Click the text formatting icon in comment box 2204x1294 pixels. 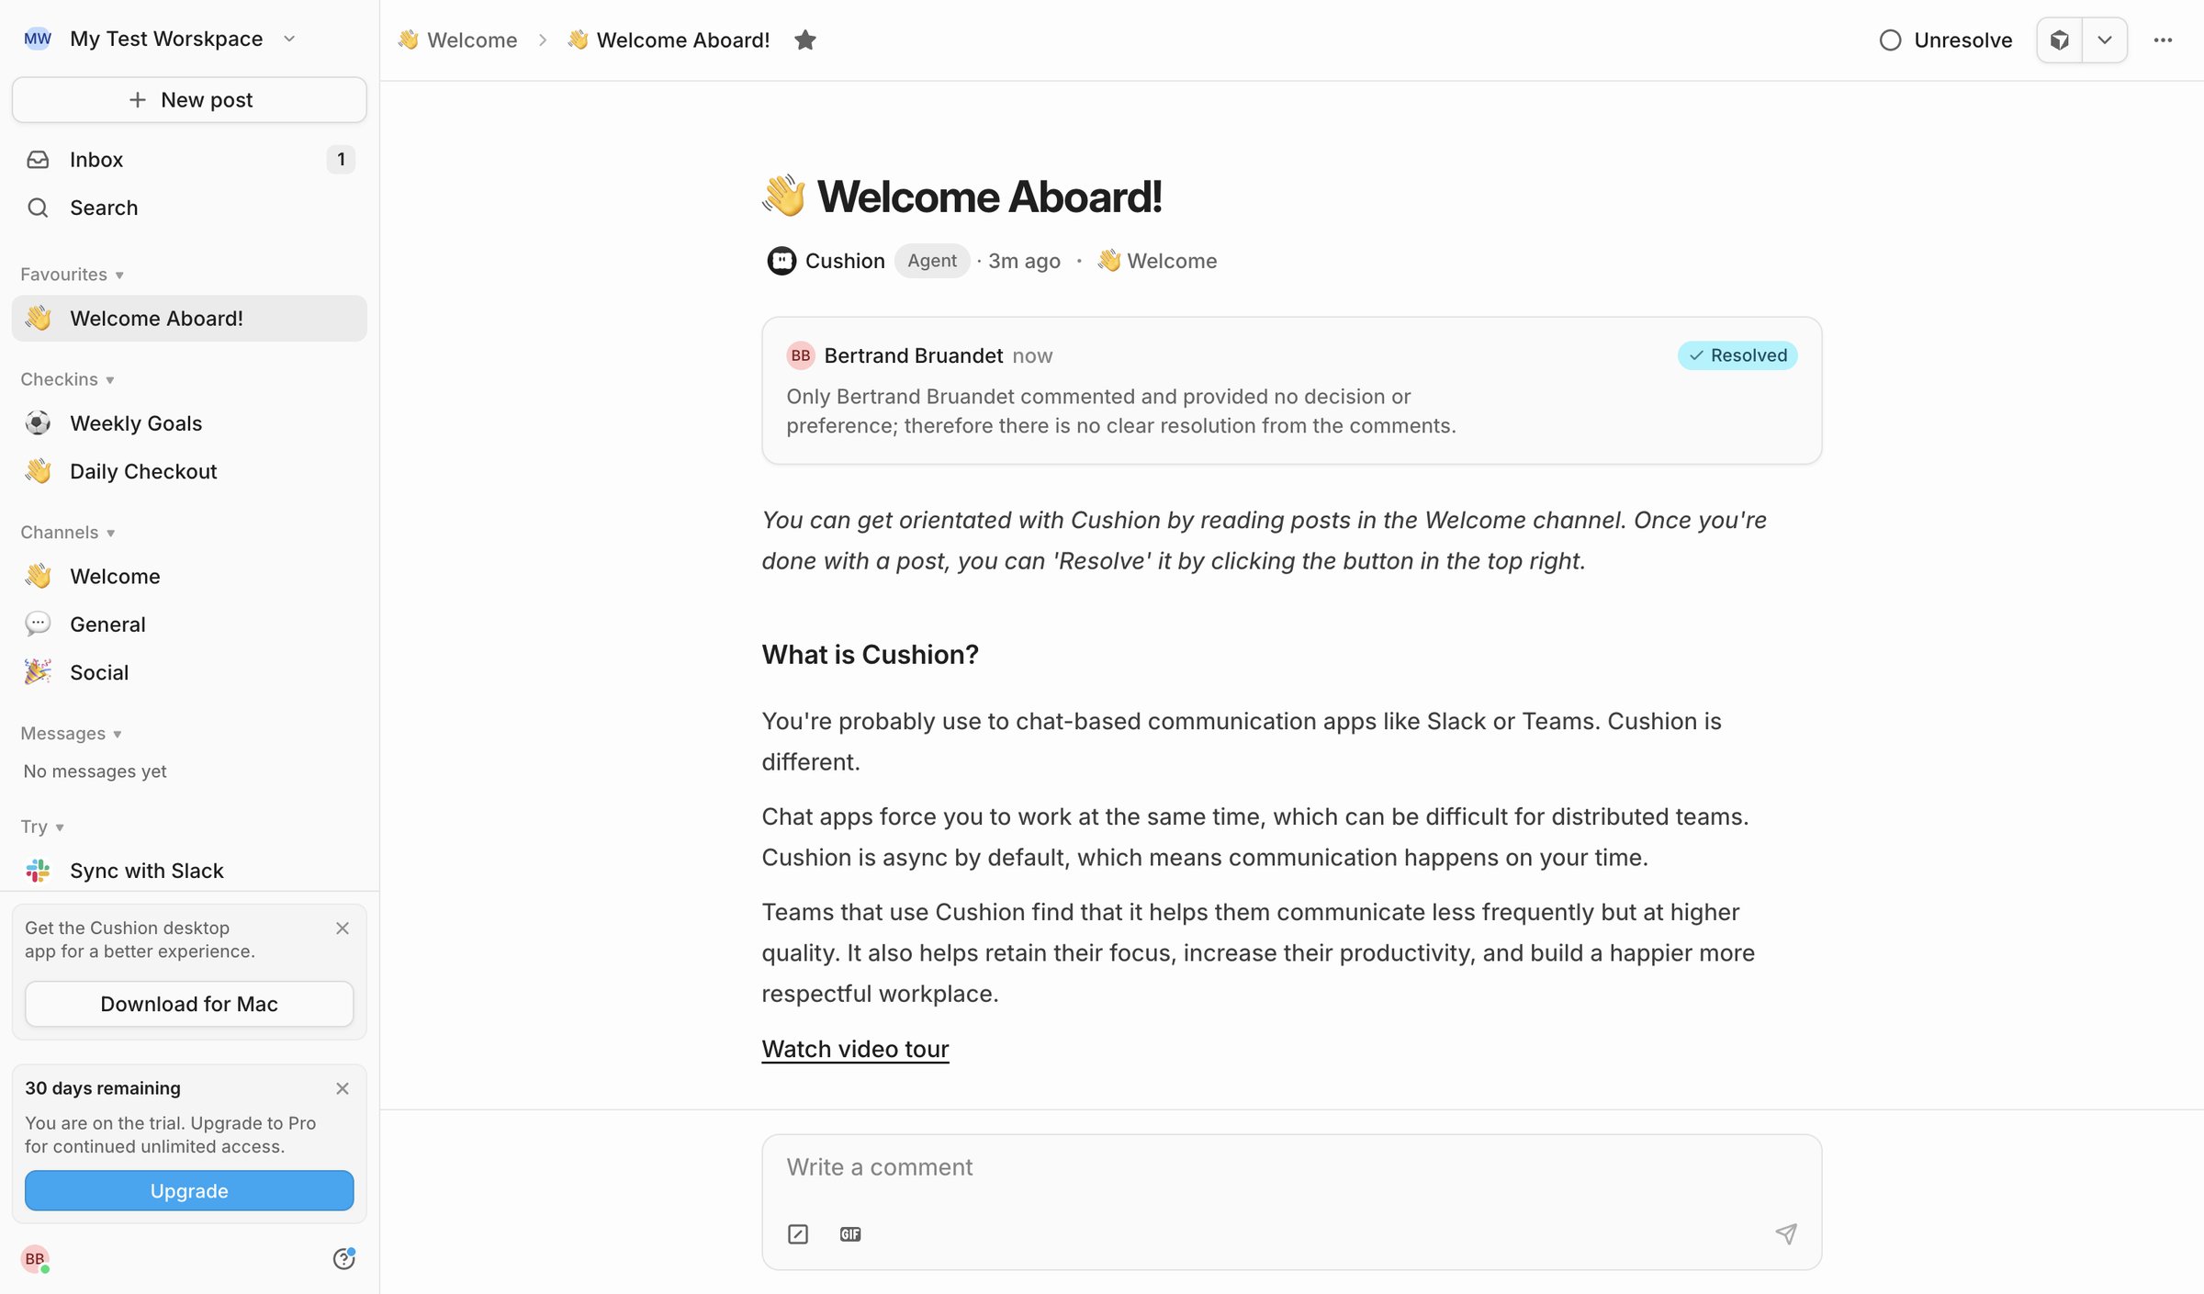click(x=798, y=1233)
